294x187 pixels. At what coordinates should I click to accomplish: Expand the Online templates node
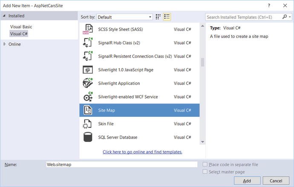(x=5, y=44)
